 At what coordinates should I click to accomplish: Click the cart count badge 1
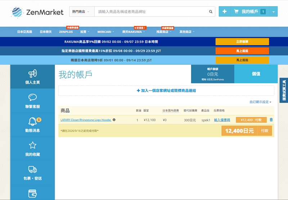263,12
